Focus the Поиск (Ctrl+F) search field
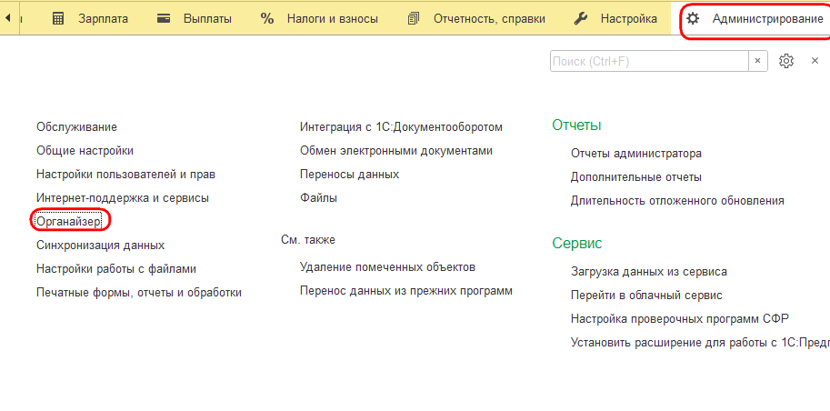Screen dimensions: 830x411 [x=649, y=61]
